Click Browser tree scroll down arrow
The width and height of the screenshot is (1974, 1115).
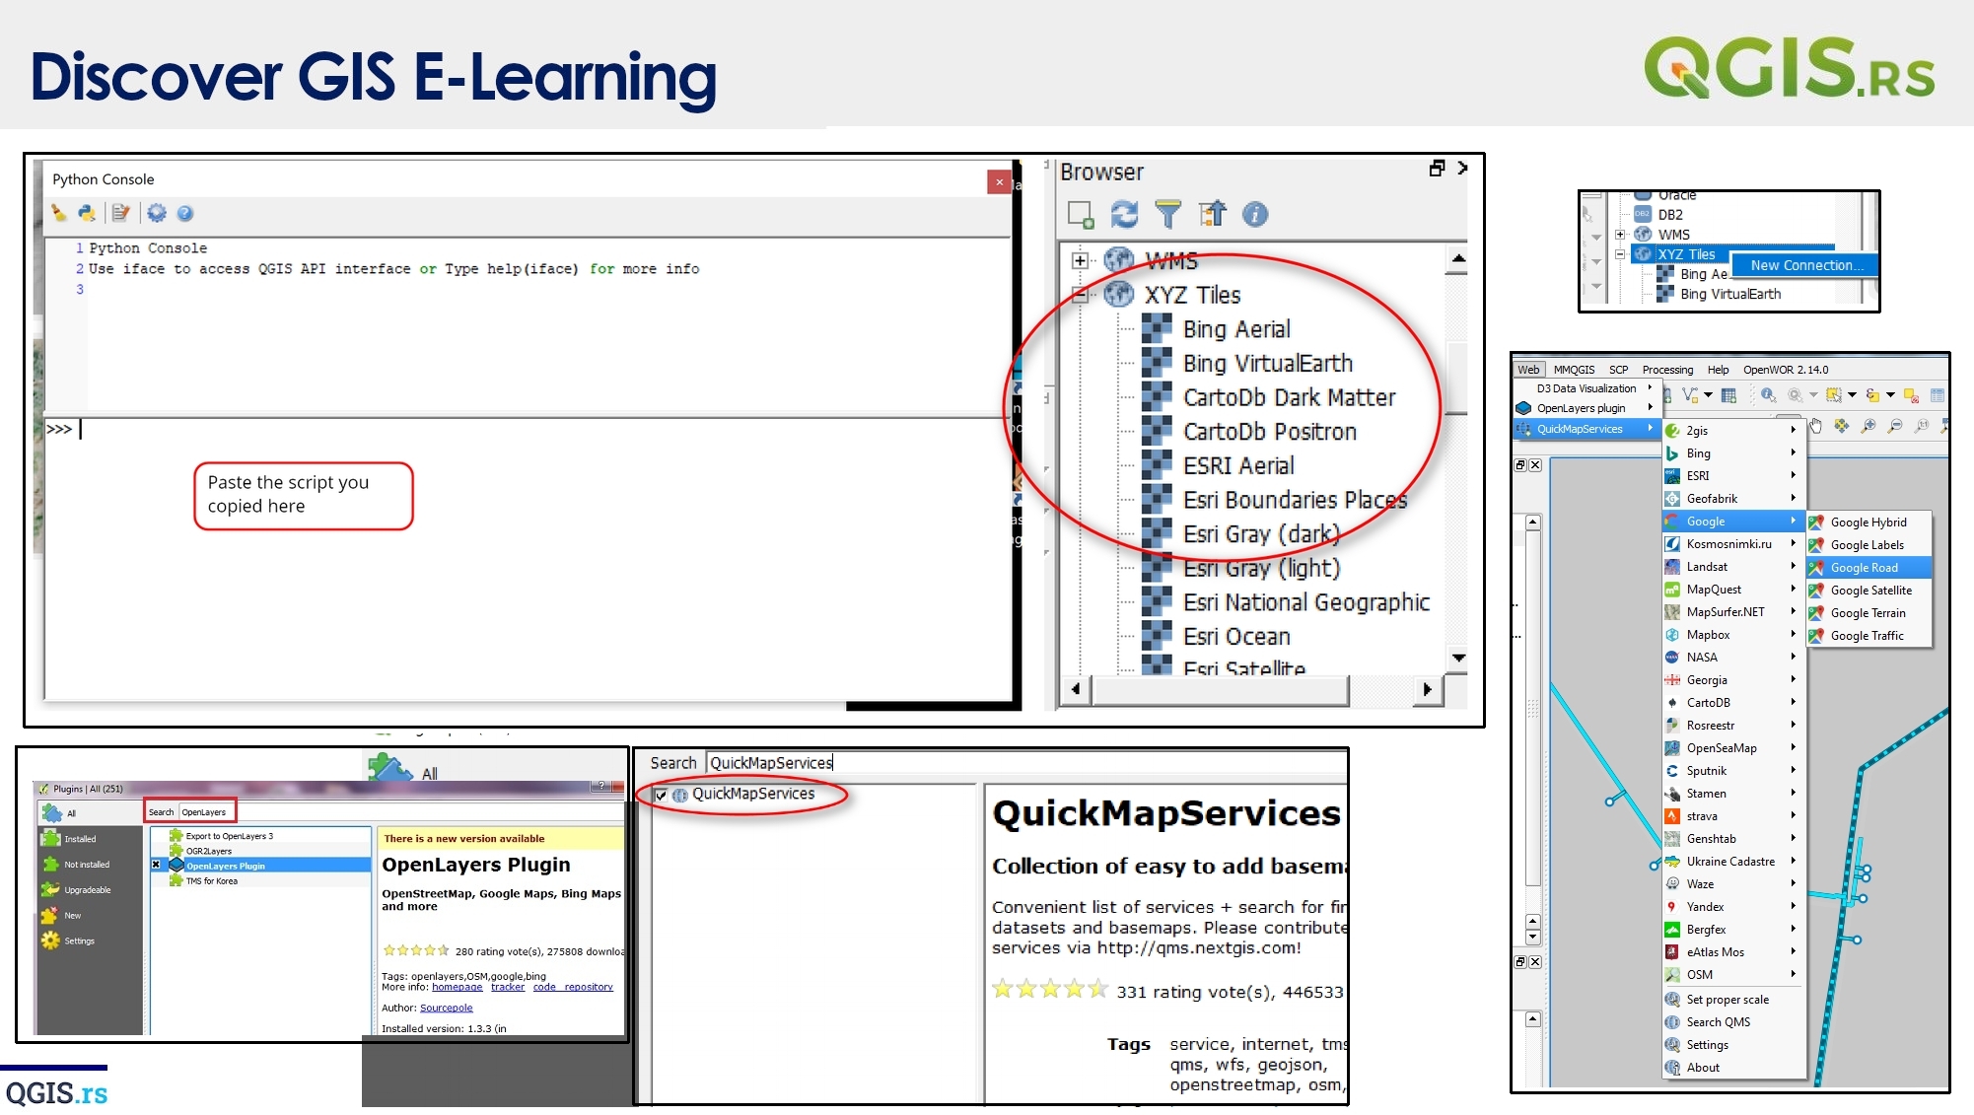[1458, 658]
